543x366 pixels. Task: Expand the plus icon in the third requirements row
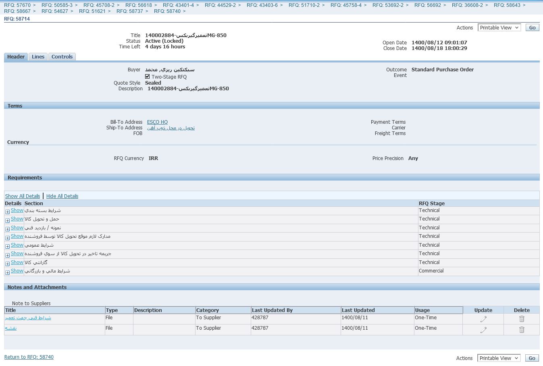point(7,229)
